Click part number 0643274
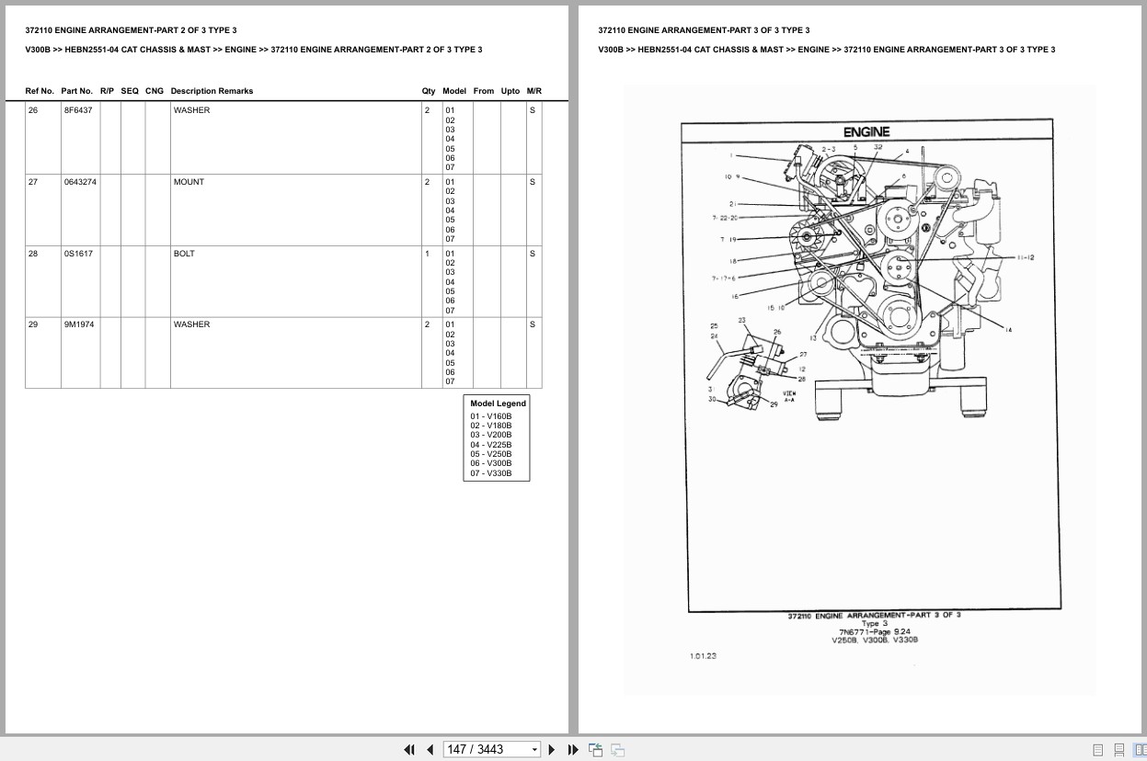This screenshot has width=1147, height=761. (x=80, y=182)
